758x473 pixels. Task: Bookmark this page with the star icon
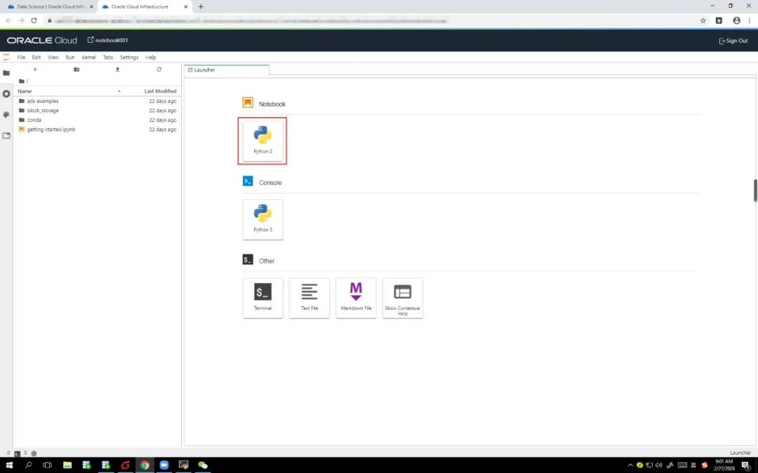(703, 20)
